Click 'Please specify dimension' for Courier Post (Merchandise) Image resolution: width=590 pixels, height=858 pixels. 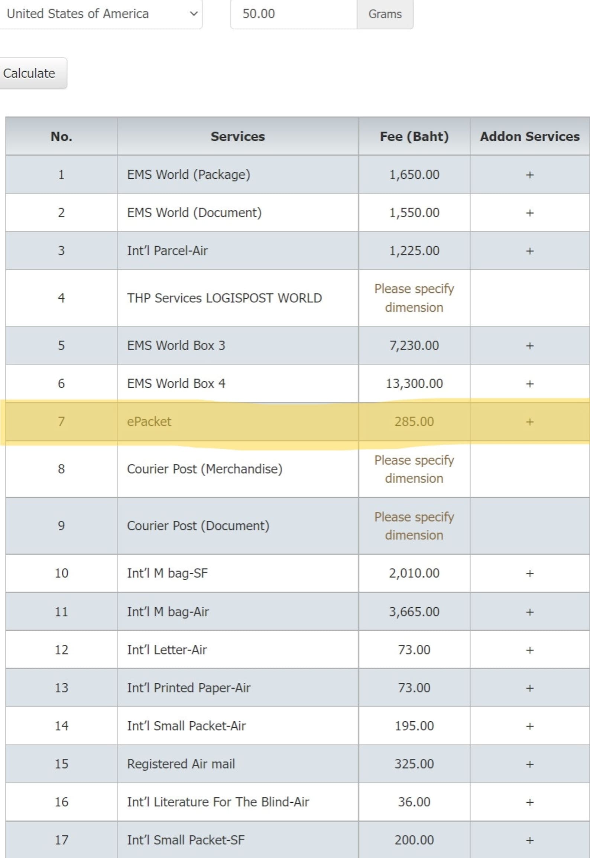coord(414,469)
